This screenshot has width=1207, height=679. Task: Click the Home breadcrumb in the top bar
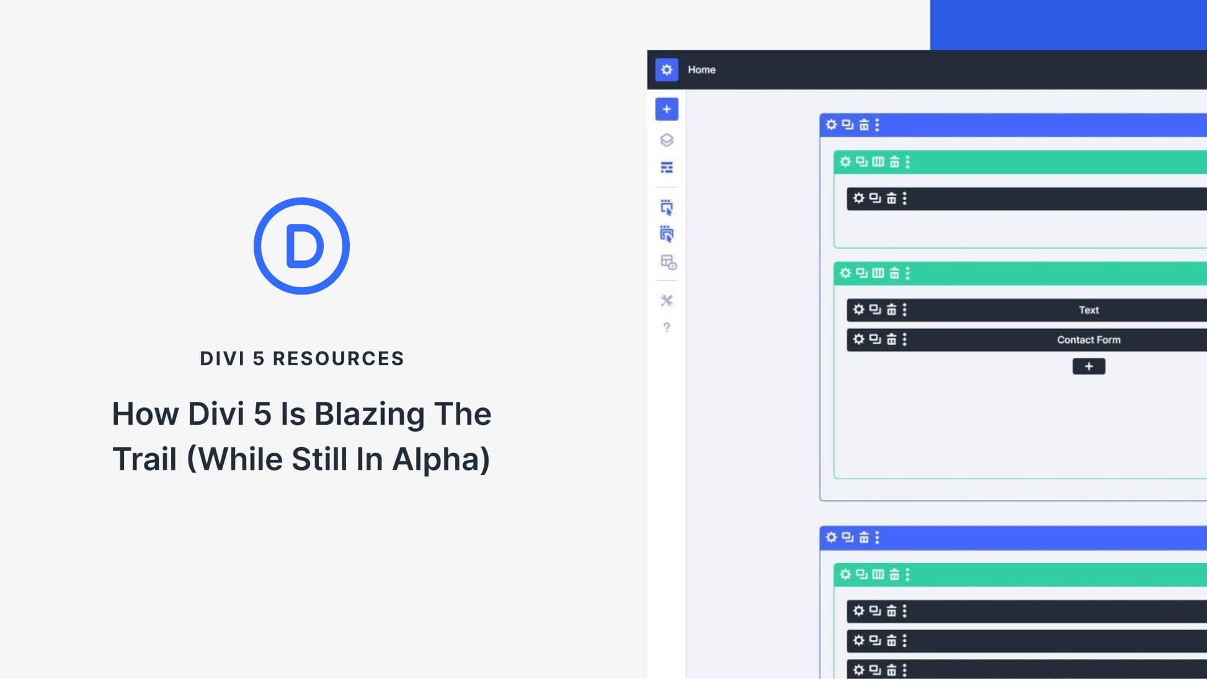point(701,69)
